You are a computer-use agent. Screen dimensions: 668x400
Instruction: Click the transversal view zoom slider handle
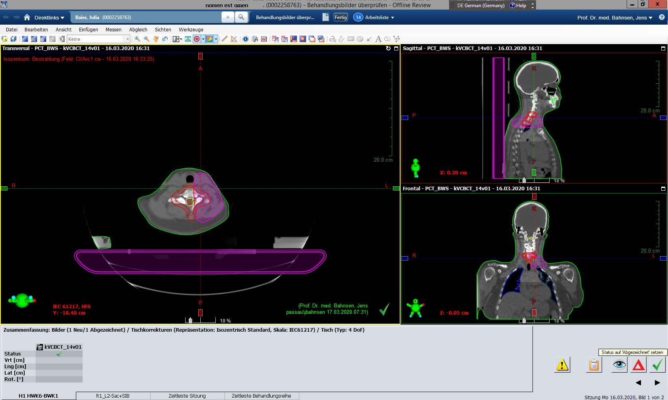pos(190,321)
